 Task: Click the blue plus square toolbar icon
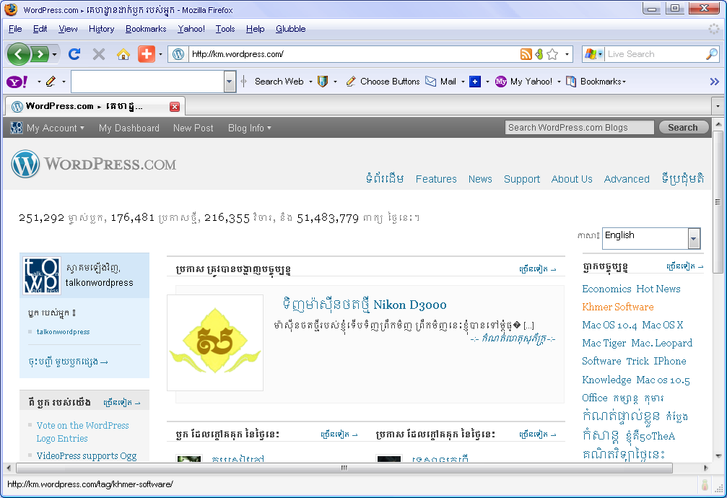475,82
